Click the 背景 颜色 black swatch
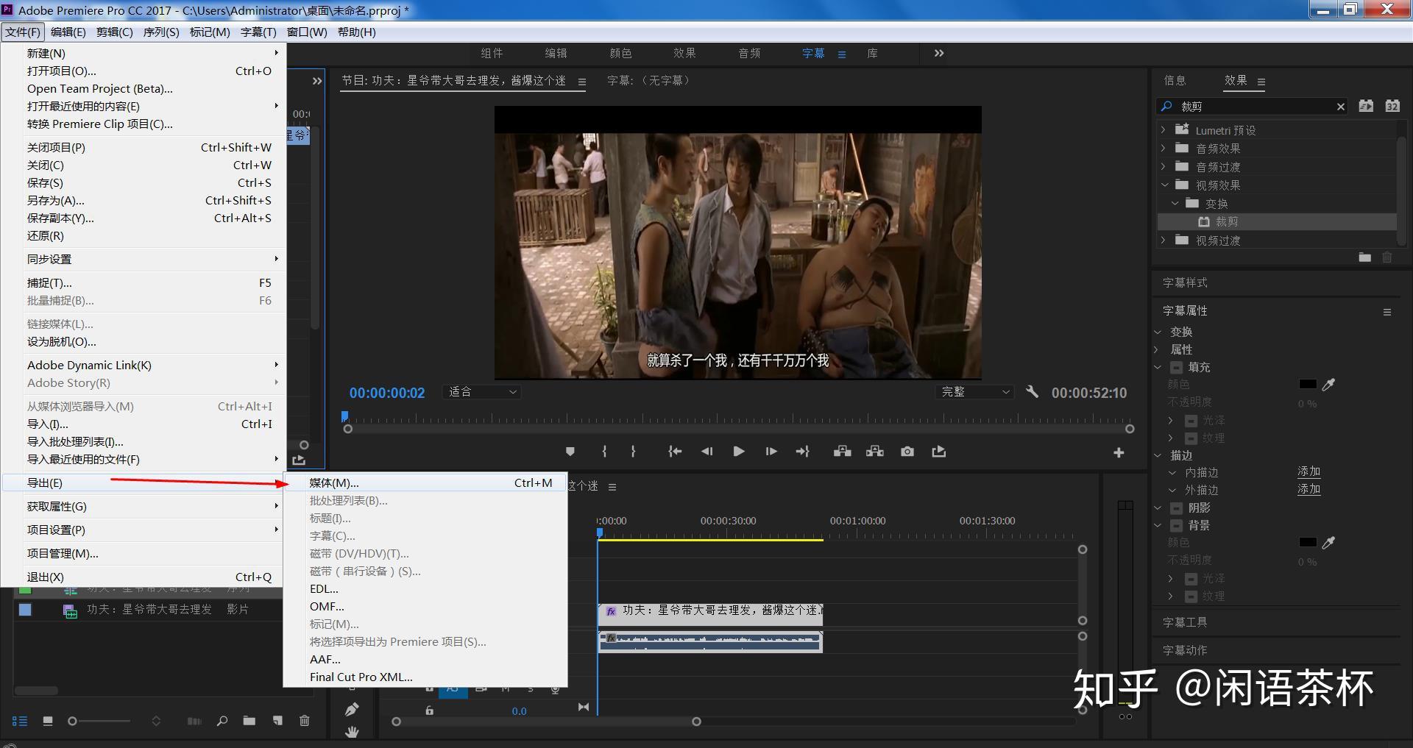This screenshot has height=748, width=1413. pyautogui.click(x=1308, y=543)
